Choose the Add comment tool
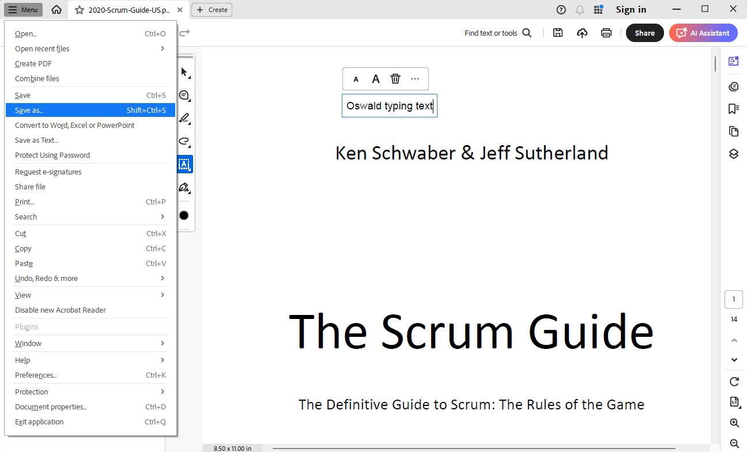The width and height of the screenshot is (747, 452). 184,96
